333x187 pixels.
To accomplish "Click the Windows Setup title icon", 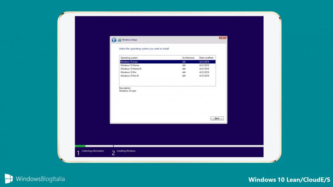I will (x=120, y=40).
